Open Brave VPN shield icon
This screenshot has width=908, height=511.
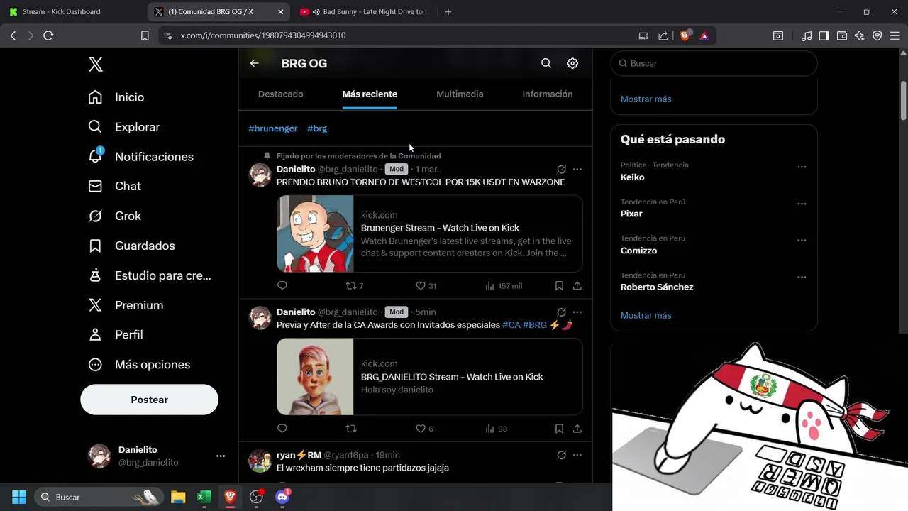pyautogui.click(x=877, y=35)
